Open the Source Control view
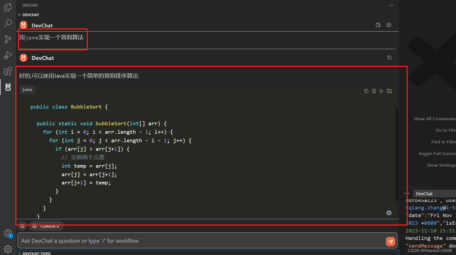The image size is (456, 255). coord(8,39)
